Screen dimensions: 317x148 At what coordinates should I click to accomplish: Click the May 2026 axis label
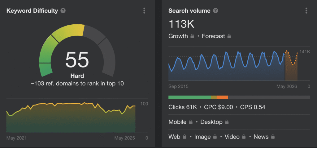[x=287, y=87]
